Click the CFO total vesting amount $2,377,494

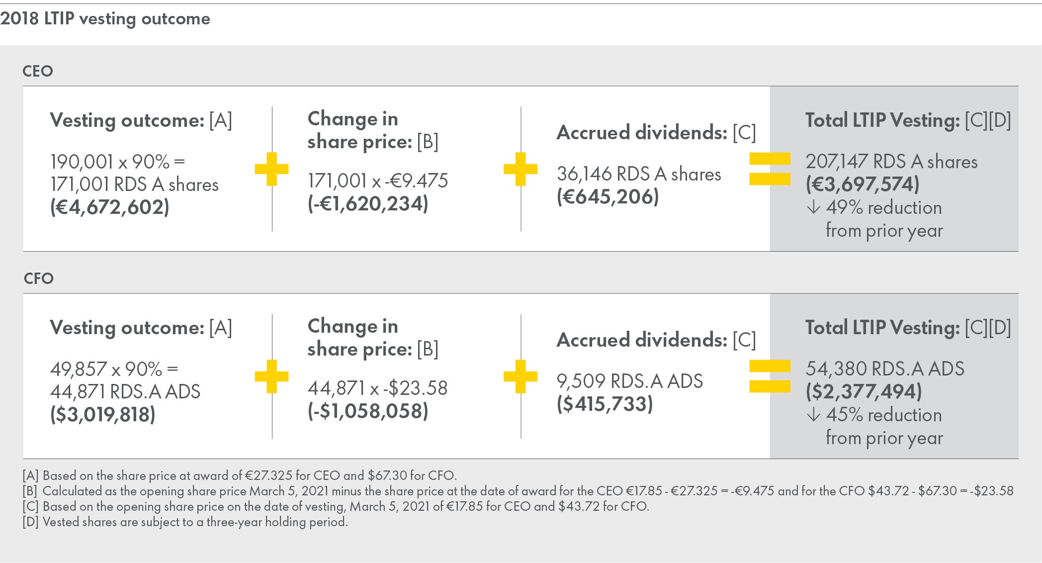pyautogui.click(x=864, y=392)
